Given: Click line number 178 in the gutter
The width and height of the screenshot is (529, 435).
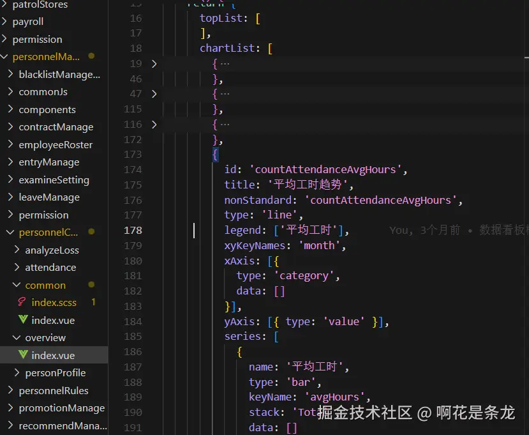Looking at the screenshot, I should 133,231.
